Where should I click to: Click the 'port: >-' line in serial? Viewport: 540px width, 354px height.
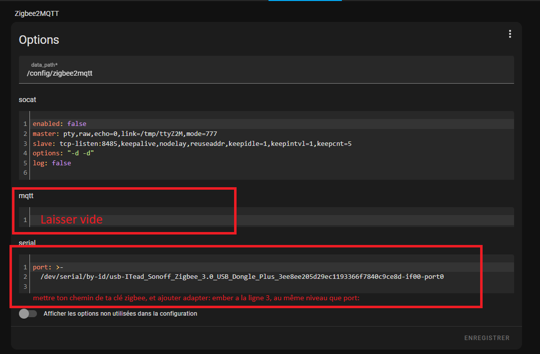48,267
